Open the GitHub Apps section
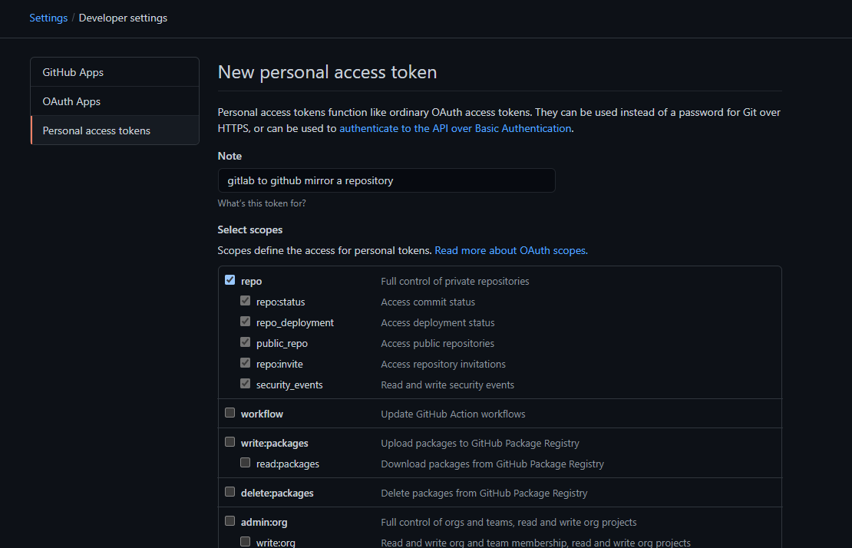852x548 pixels. pos(114,72)
